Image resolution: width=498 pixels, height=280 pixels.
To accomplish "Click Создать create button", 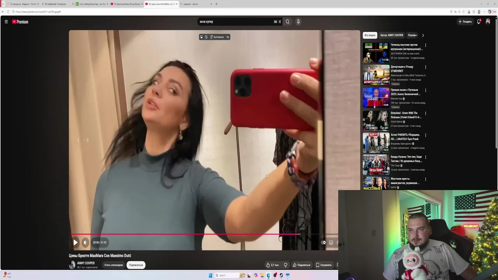I will tap(465, 22).
